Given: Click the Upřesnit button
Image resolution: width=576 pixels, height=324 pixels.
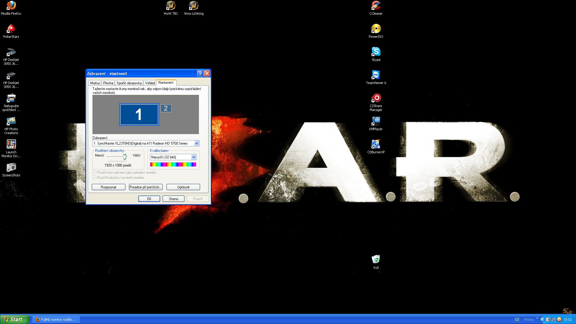Looking at the screenshot, I should (183, 187).
